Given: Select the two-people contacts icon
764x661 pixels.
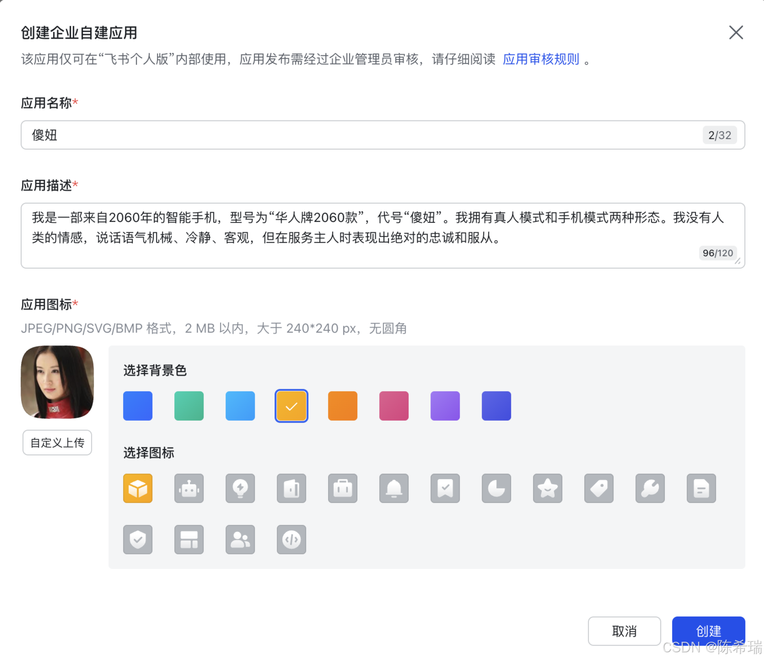Looking at the screenshot, I should point(240,539).
